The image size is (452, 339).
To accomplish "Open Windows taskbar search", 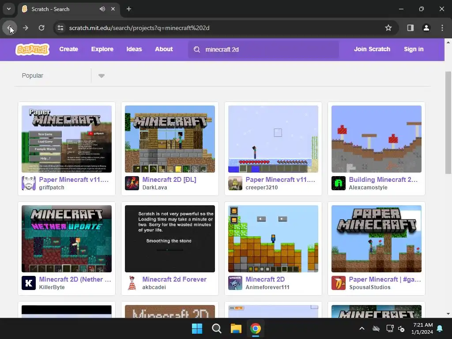I will coord(216,328).
